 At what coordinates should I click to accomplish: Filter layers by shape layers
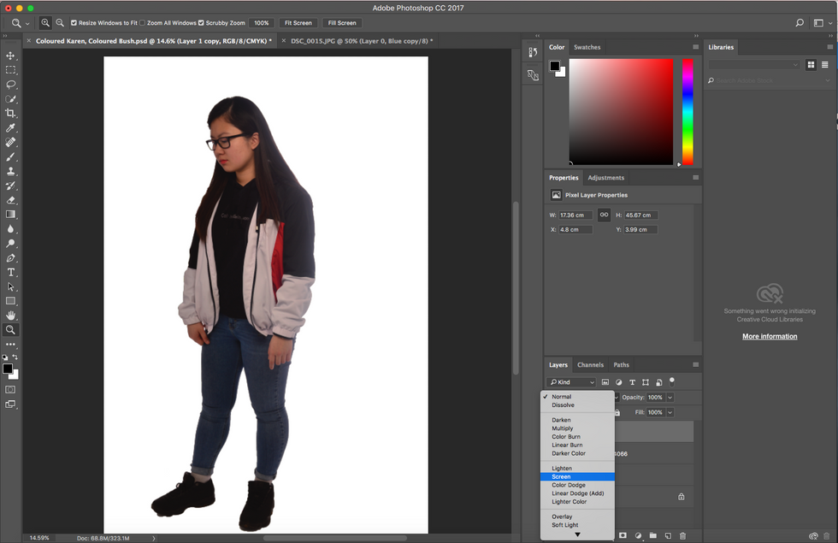point(646,382)
